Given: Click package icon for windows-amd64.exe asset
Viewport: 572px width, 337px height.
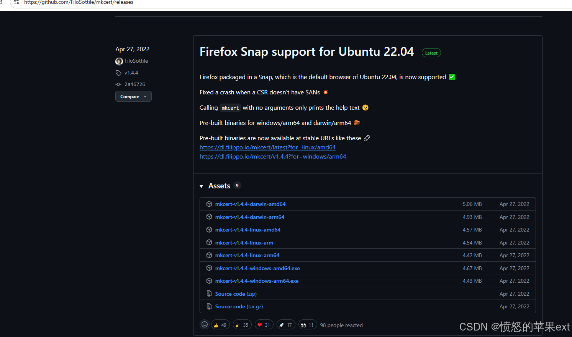Looking at the screenshot, I should point(209,268).
